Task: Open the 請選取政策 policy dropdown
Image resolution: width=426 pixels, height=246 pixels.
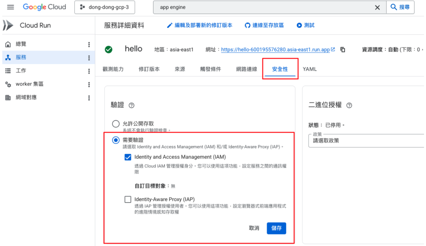Action: (366, 140)
